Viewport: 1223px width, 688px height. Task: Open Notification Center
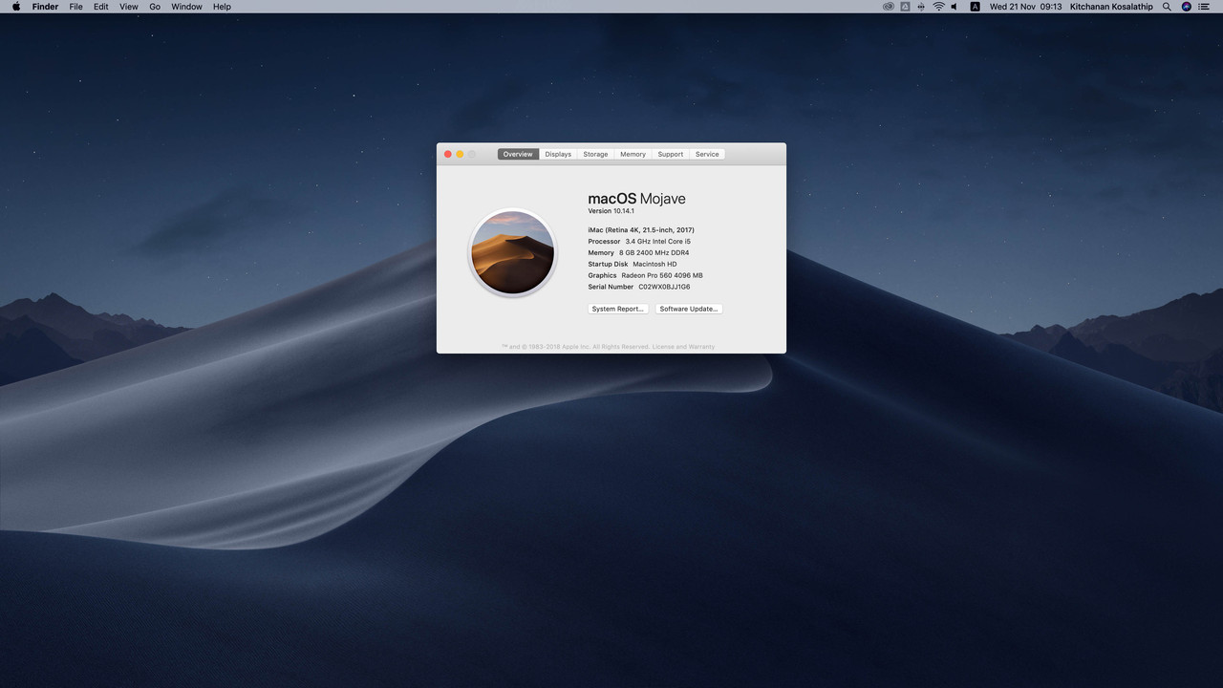[1204, 7]
